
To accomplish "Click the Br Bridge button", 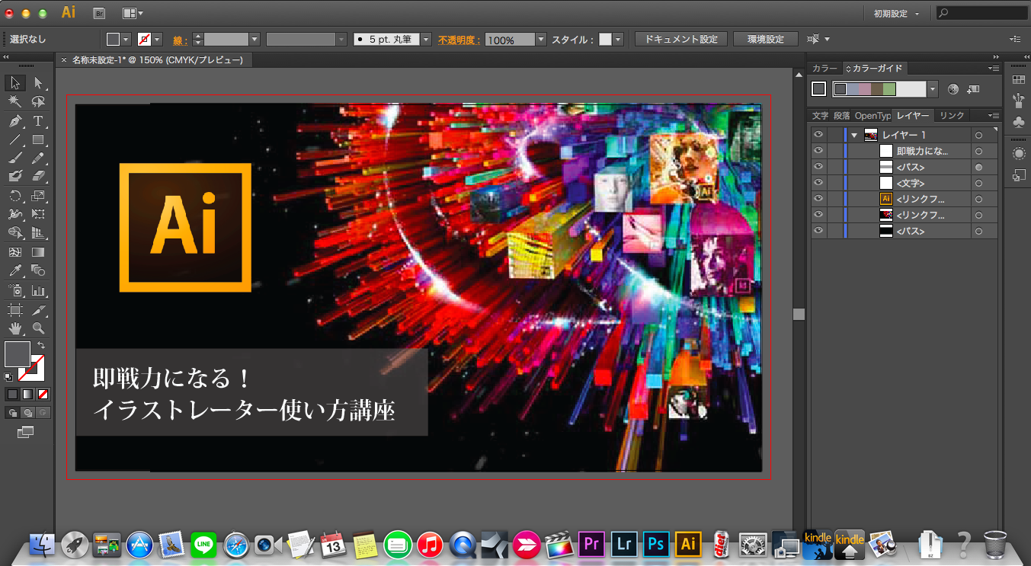I will point(99,13).
